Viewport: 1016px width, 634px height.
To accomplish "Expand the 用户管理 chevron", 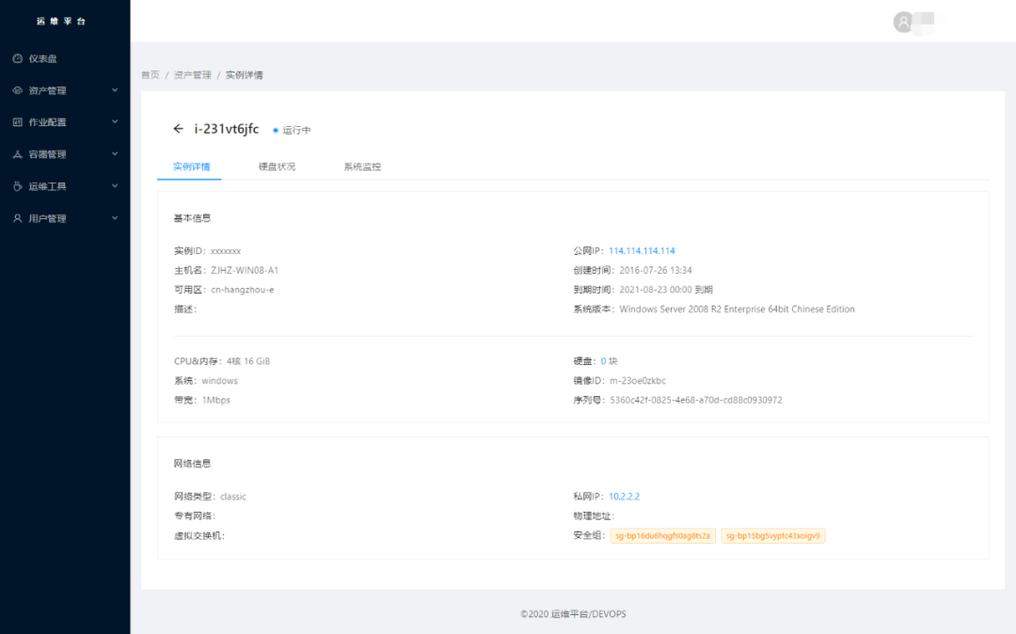I will pyautogui.click(x=115, y=218).
